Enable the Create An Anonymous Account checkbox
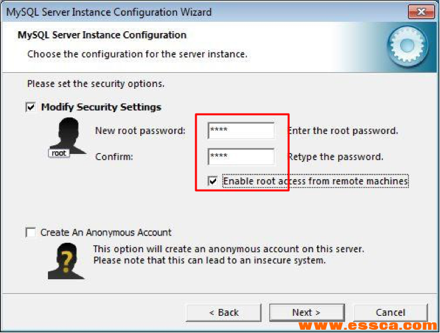The image size is (440, 333). pos(31,233)
